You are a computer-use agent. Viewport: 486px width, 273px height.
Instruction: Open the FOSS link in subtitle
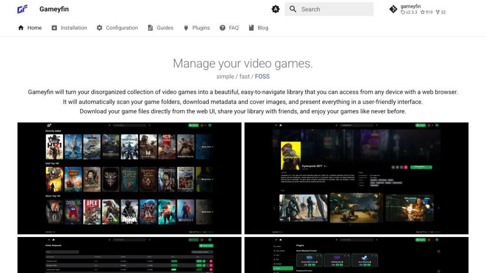(x=262, y=76)
